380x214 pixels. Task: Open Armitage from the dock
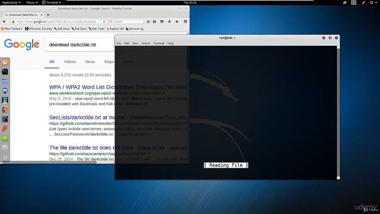pyautogui.click(x=5, y=100)
